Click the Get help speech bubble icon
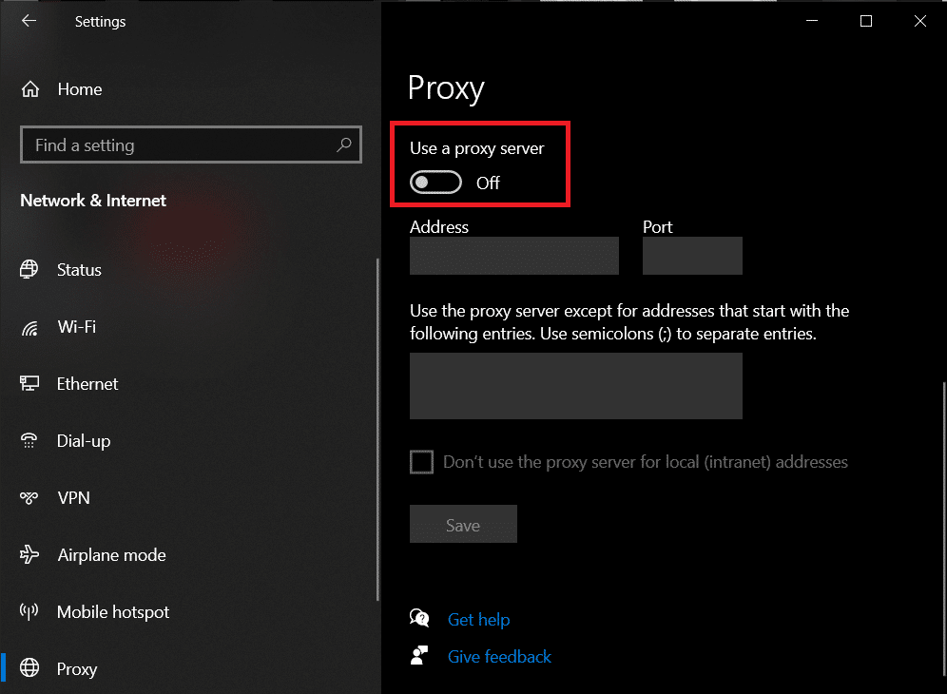The height and width of the screenshot is (694, 947). pyautogui.click(x=418, y=617)
